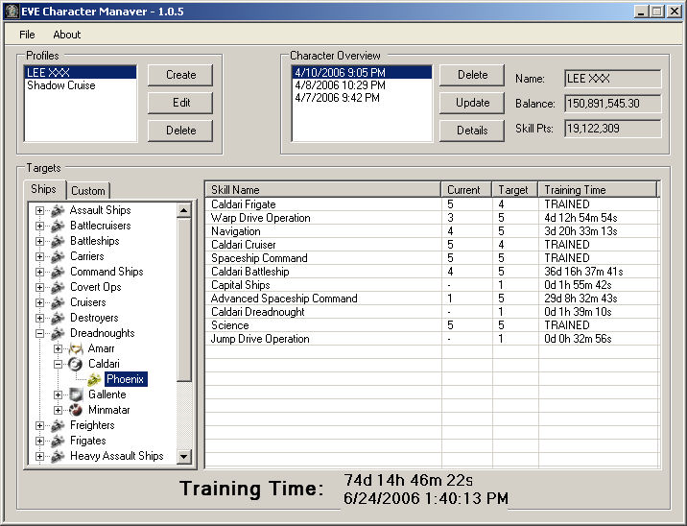687x526 pixels.
Task: Click the Advanced Spaceship Command skill row
Action: pos(432,299)
